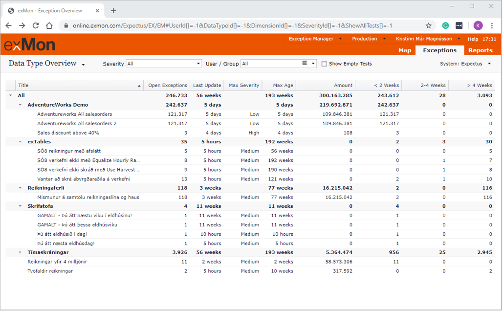
Task: Sort by the Open Exceptions column header
Action: point(168,86)
